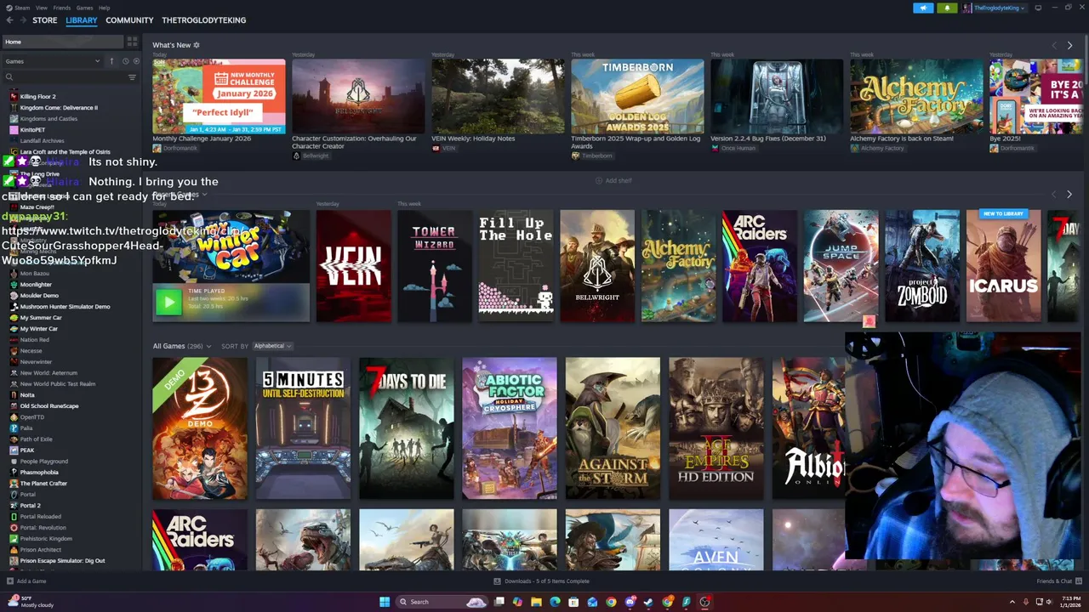Open Microsoft Edge from the taskbar
The image size is (1089, 612).
(x=555, y=602)
